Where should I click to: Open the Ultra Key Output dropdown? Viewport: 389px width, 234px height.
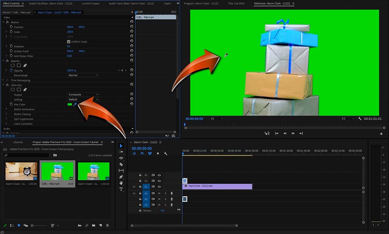coord(83,94)
